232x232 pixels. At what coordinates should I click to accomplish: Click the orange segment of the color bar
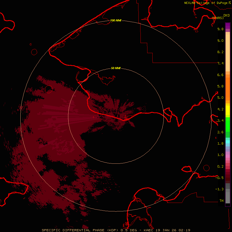[228, 89]
